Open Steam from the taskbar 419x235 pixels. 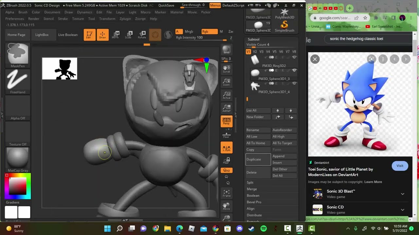[251, 228]
